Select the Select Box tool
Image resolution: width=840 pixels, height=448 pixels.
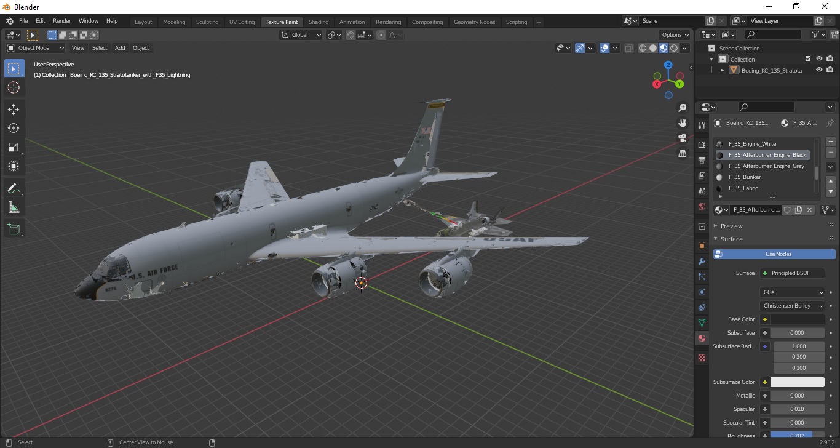click(14, 69)
